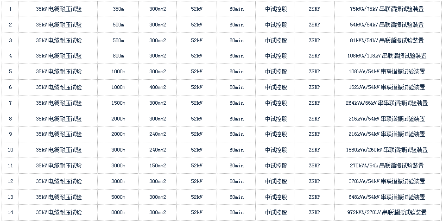Screen dimensions: 443x222
Task: Select the 108kVA/108kV device cell
Action: pyautogui.click(x=386, y=56)
